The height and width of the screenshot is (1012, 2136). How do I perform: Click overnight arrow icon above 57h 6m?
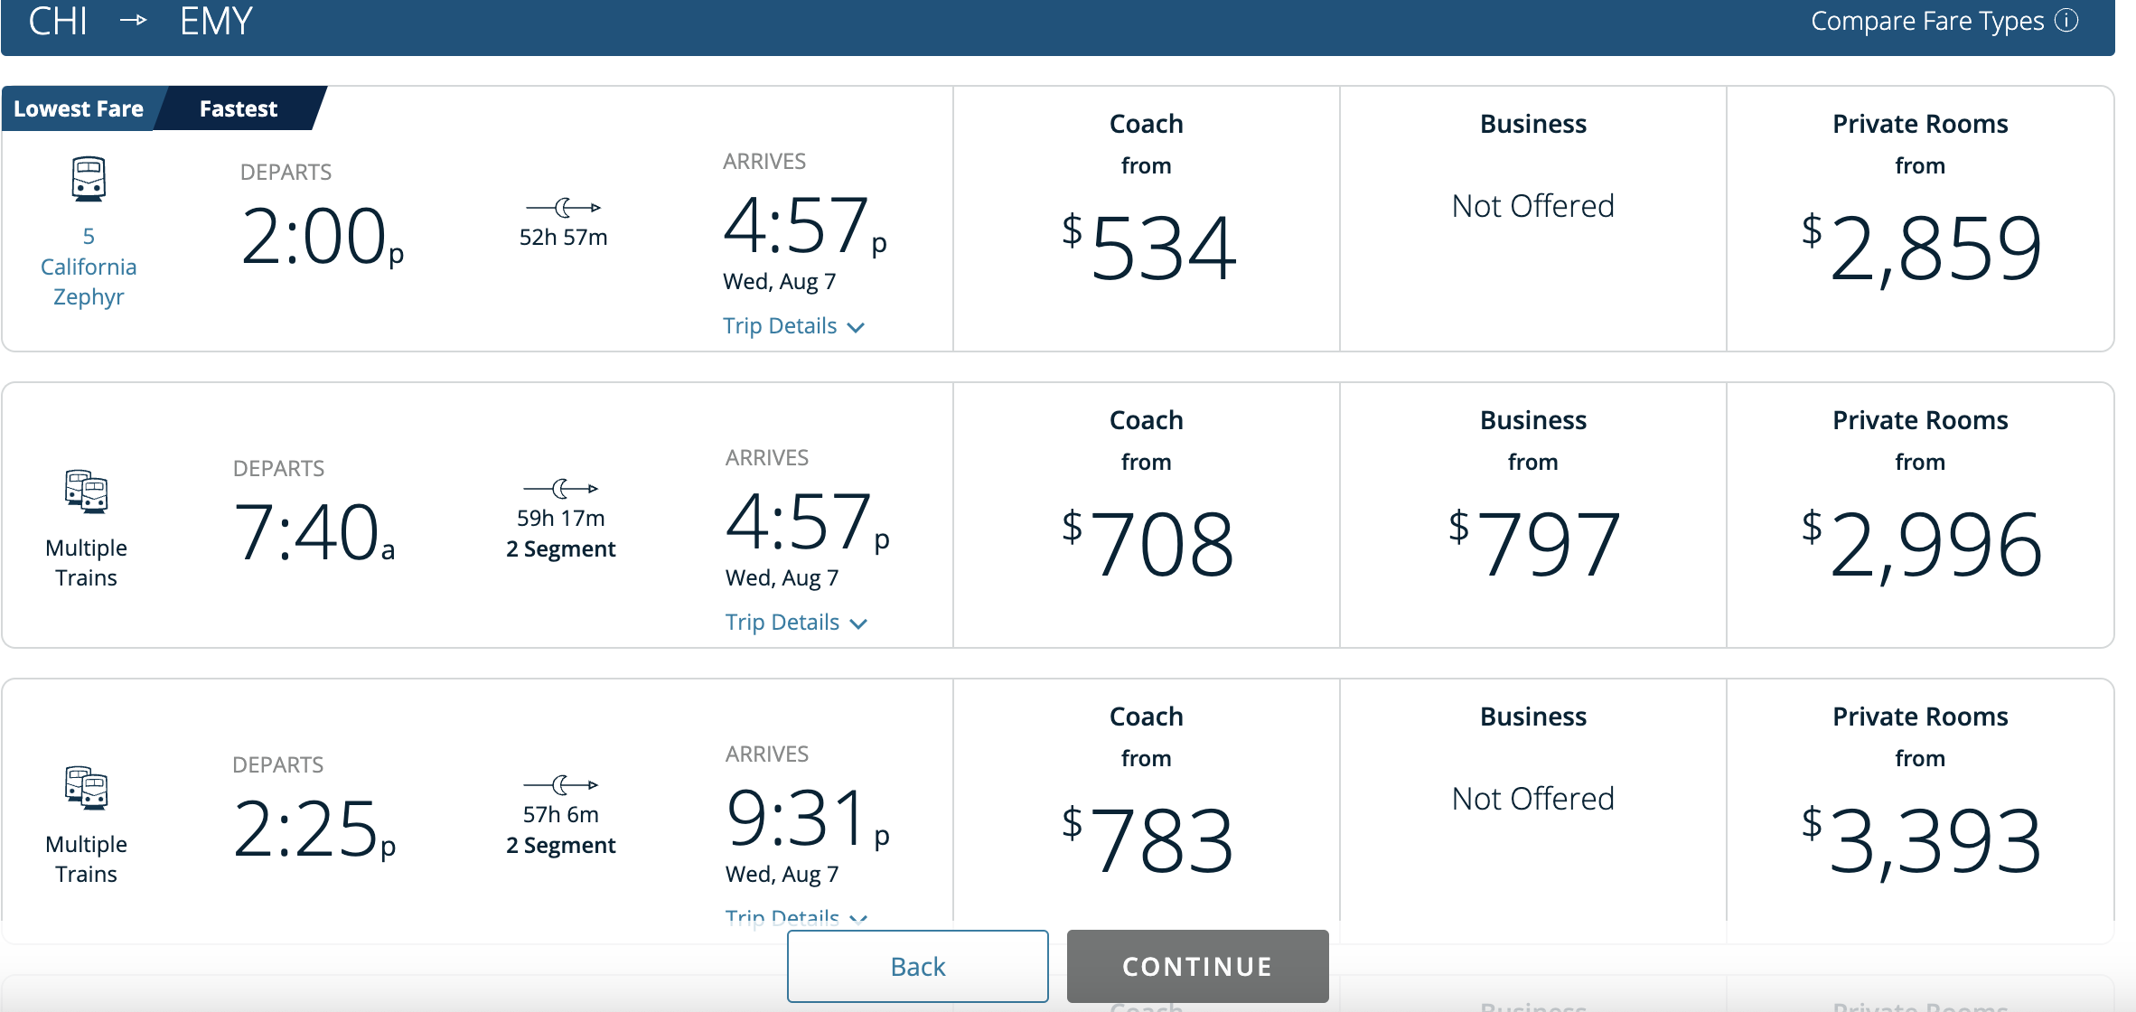coord(561,784)
